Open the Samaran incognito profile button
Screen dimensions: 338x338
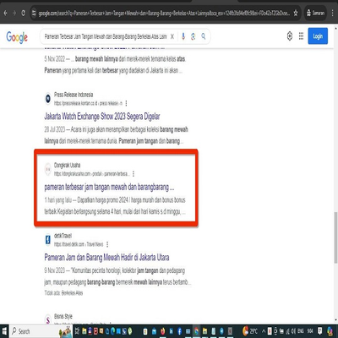(315, 13)
